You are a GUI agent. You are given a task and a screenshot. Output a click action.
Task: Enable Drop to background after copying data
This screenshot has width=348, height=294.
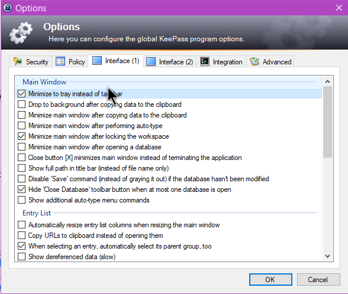21,104
